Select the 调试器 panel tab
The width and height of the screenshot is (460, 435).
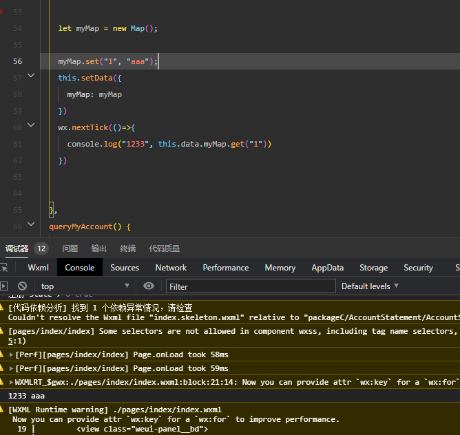click(x=17, y=248)
